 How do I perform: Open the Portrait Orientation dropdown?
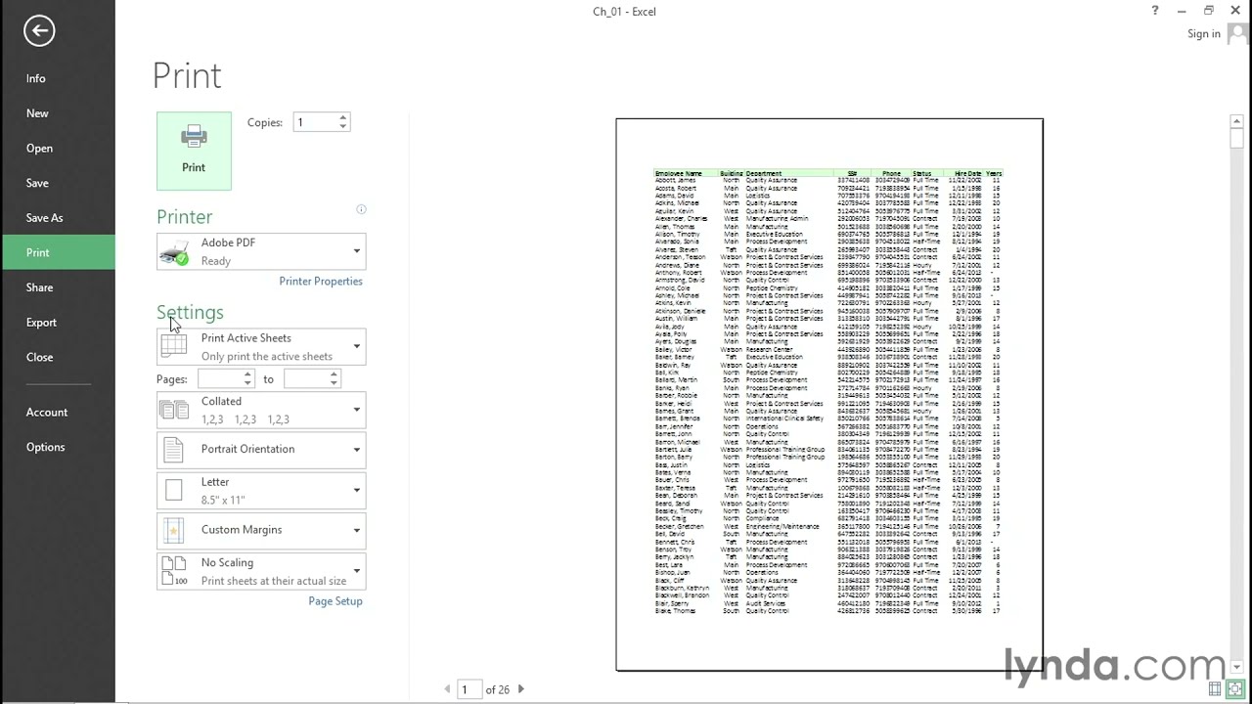click(x=261, y=450)
